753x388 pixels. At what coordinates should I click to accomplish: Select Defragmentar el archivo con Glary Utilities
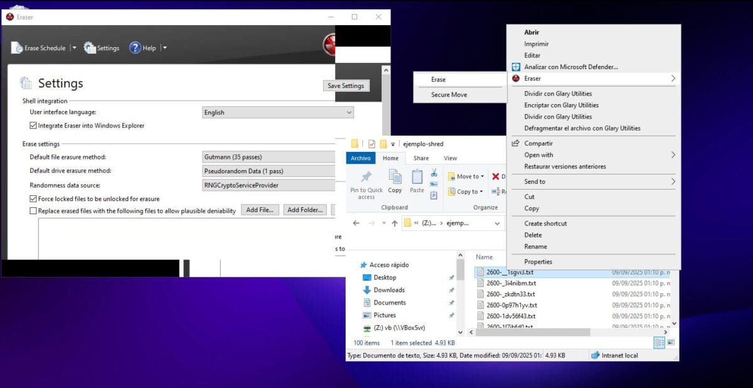pyautogui.click(x=582, y=128)
